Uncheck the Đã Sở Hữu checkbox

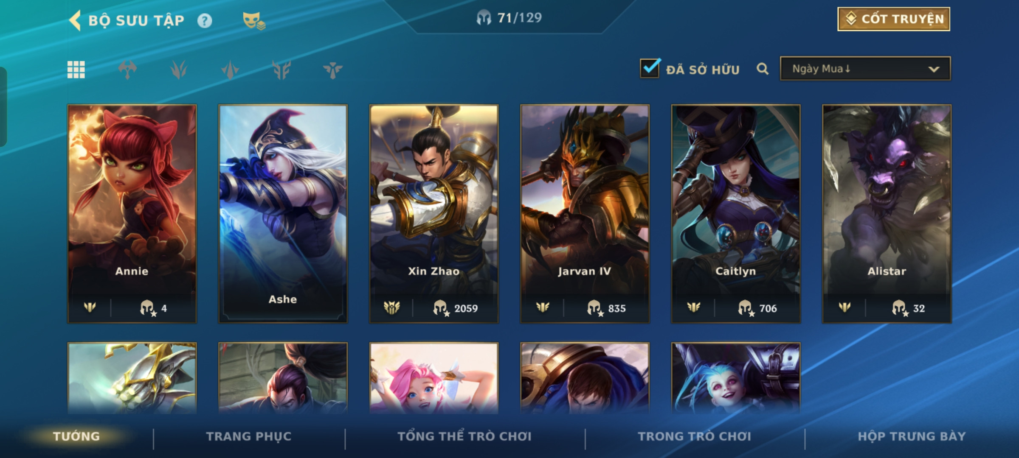tap(650, 68)
